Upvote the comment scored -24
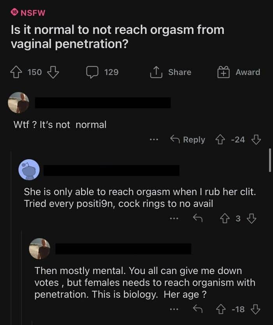273x325 pixels. coord(221,140)
